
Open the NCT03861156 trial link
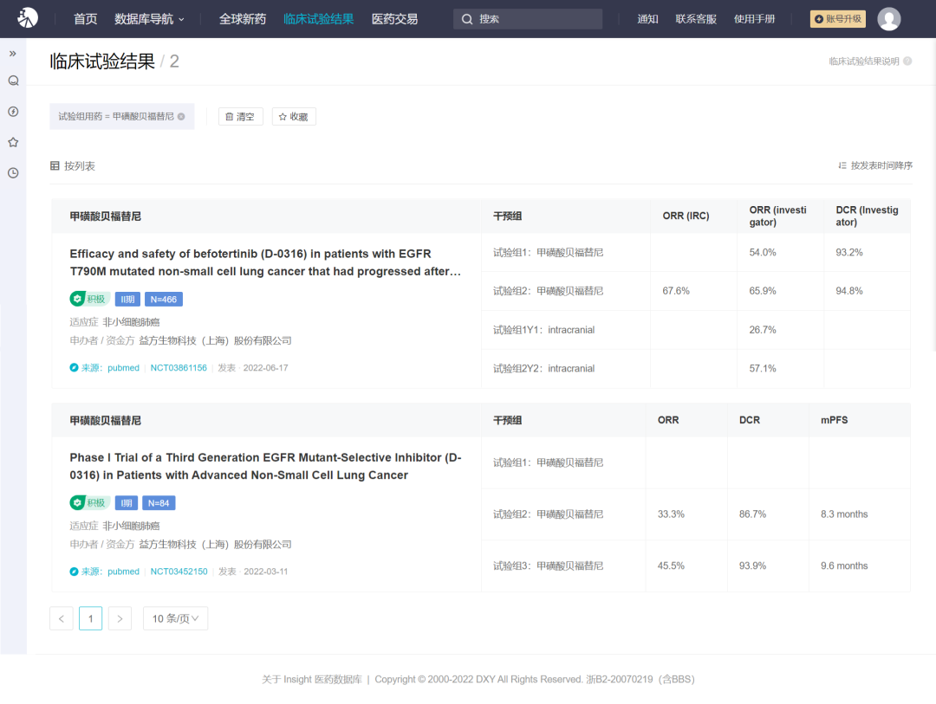[x=179, y=368]
